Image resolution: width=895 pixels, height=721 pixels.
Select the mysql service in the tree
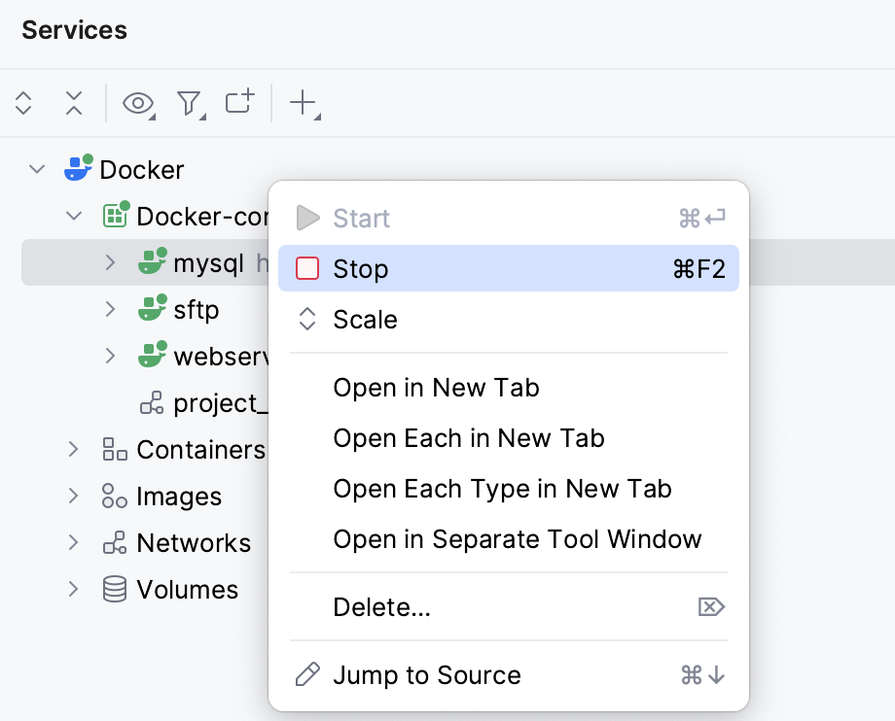pyautogui.click(x=204, y=262)
